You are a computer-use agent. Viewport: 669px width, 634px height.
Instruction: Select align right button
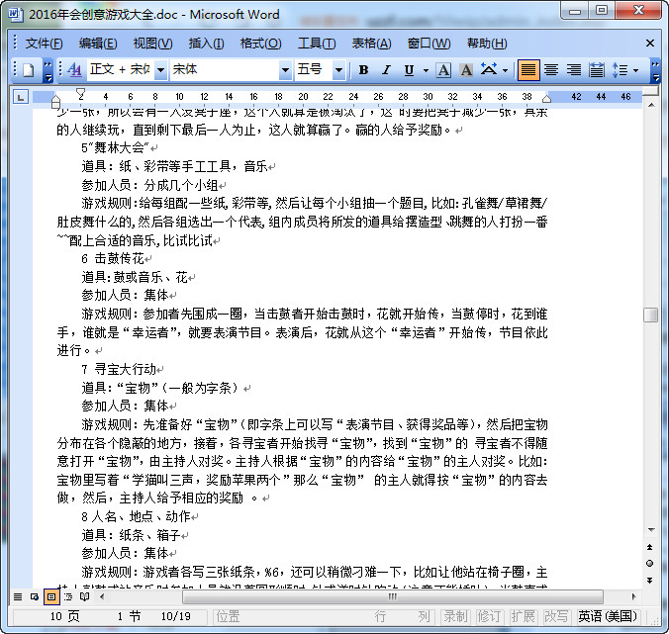click(x=573, y=70)
